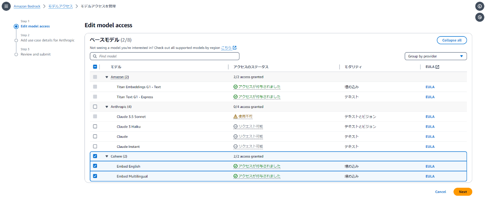Viewport: 485px width, 203px height.
Task: Click the green check icon for Titan Text G1 - Express
Action: (x=236, y=97)
